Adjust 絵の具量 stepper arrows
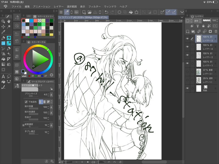This screenshot has width=219, height=164. point(48,107)
